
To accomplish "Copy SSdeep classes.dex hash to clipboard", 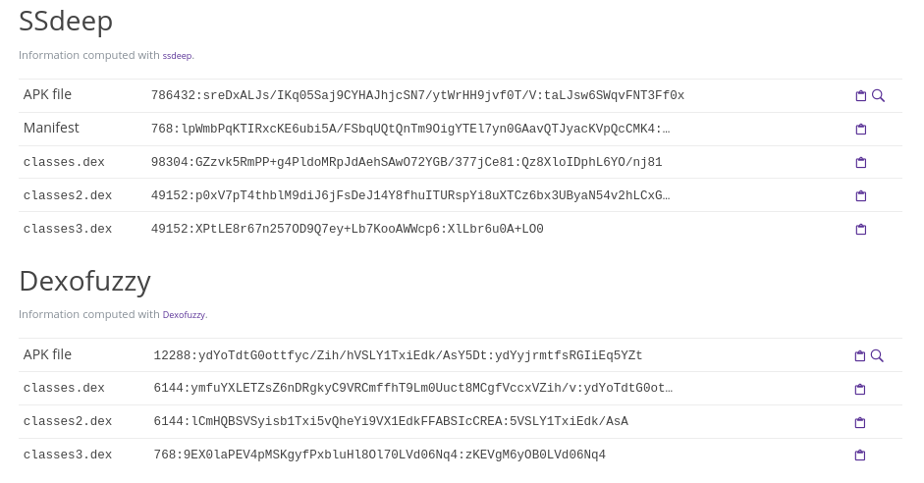I will [861, 163].
